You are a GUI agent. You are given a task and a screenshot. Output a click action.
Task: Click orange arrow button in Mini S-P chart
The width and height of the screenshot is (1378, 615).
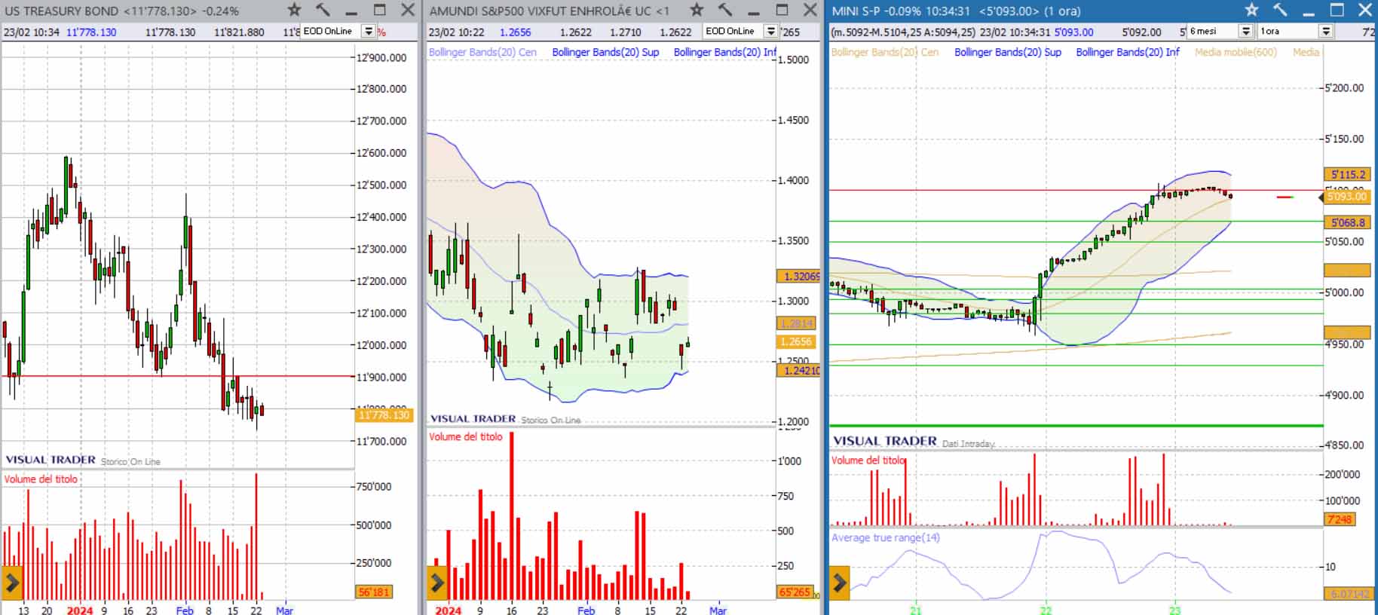[x=840, y=582]
